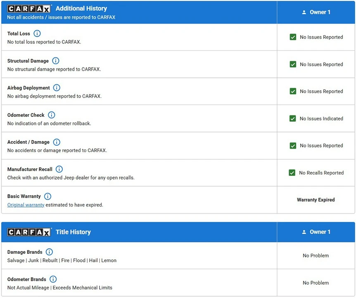The height and width of the screenshot is (298, 356).
Task: Open the Accident / Damage info icon
Action: pos(57,142)
